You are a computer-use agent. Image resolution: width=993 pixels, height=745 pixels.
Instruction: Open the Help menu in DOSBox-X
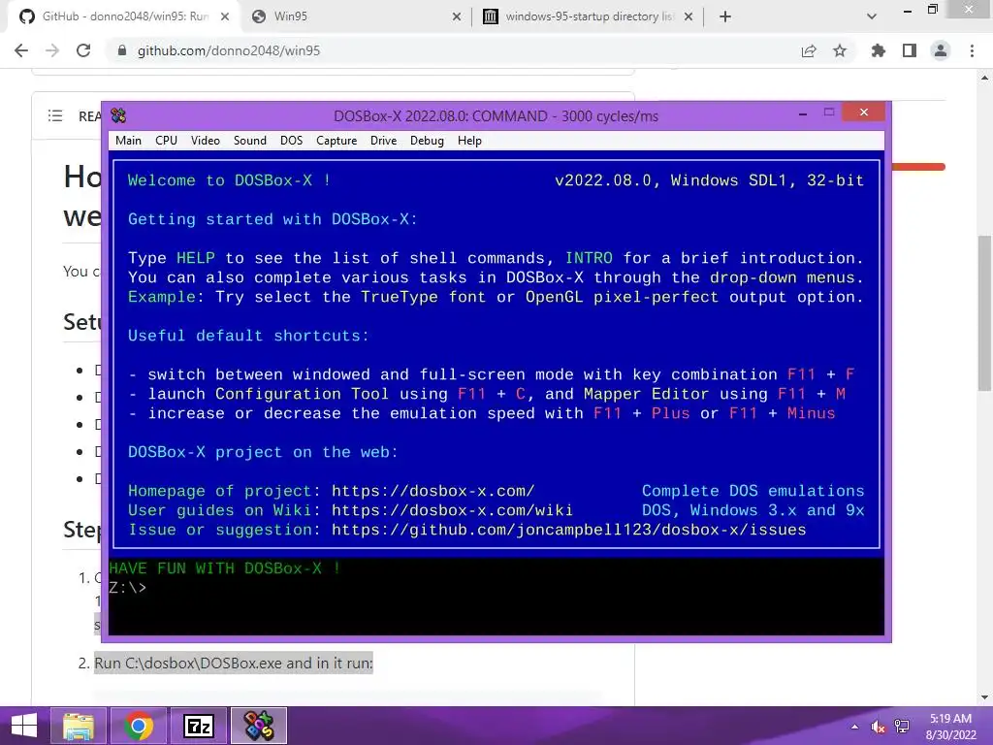point(469,141)
